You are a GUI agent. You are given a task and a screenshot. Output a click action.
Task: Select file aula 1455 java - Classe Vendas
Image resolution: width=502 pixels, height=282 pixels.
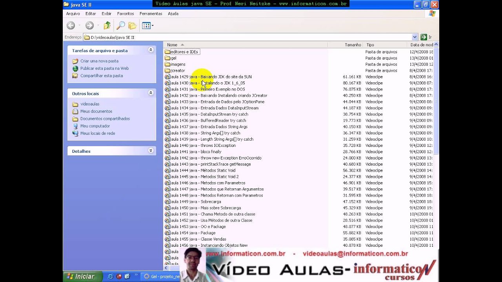[198, 239]
